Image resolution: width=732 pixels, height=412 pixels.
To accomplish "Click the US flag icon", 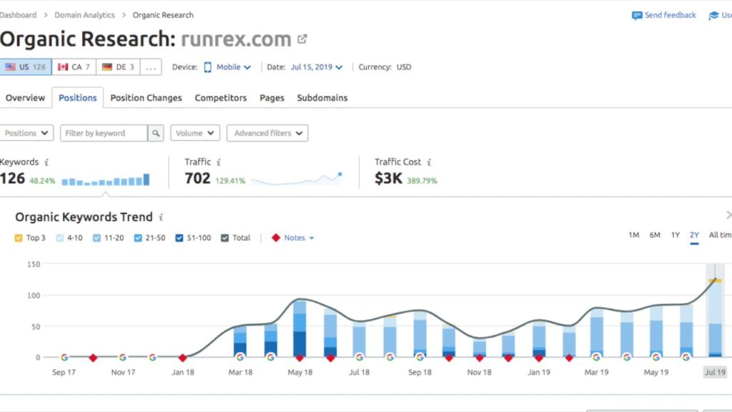I will (10, 67).
